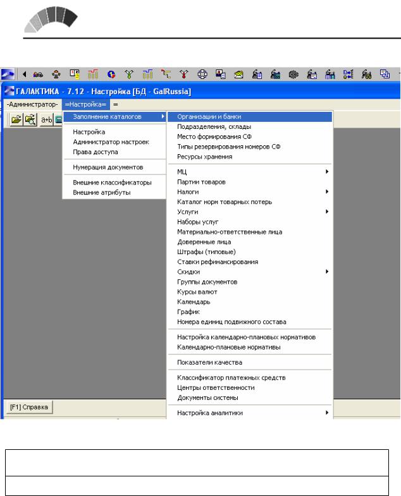The width and height of the screenshot is (401, 496).
Task: Open the =Настройка= menu
Action: tap(85, 104)
